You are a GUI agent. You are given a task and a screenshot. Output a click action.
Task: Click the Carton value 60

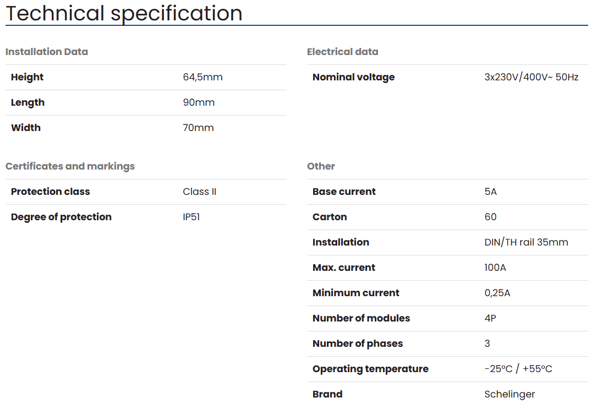pyautogui.click(x=490, y=217)
